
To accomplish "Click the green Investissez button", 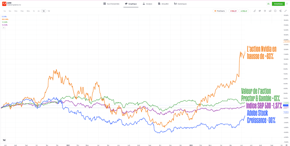I will pos(278,4).
